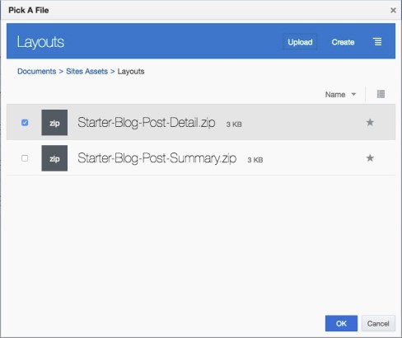
Task: Favorite Starter-Blog-Post-Summary.zip with its star
Action: pyautogui.click(x=370, y=158)
